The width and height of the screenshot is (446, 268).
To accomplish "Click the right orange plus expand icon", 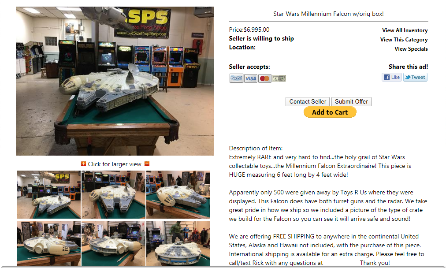I will [147, 164].
